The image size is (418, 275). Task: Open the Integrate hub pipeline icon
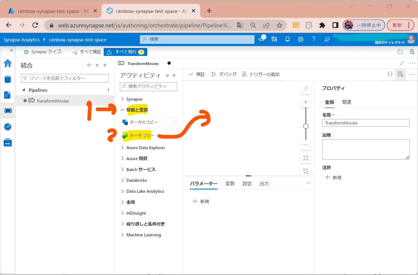(8, 110)
